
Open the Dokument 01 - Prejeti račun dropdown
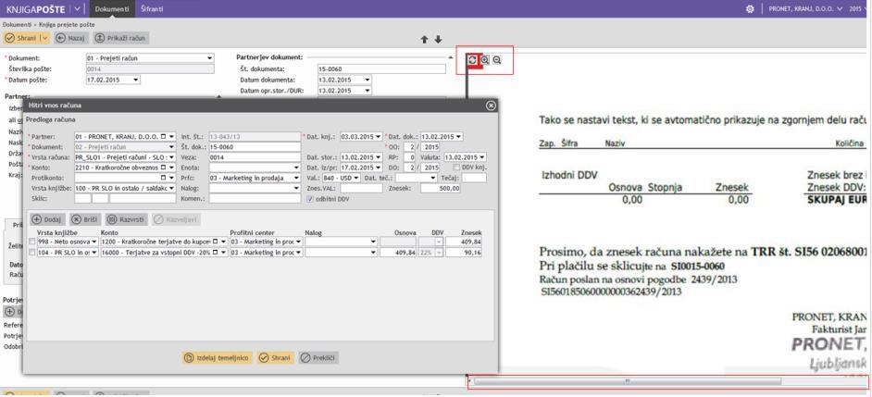pyautogui.click(x=209, y=57)
